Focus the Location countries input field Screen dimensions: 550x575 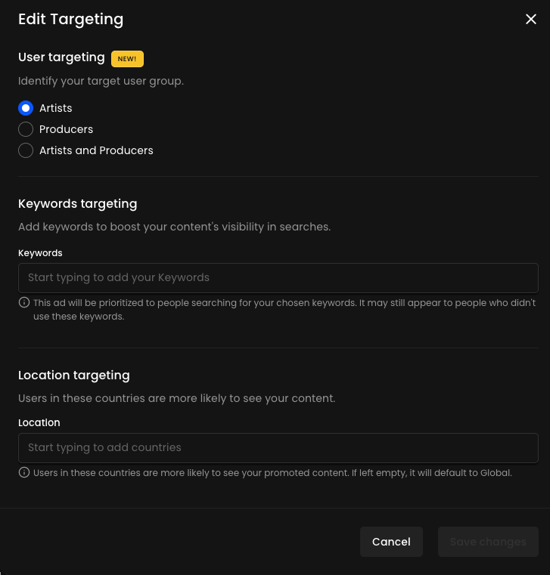[x=278, y=447]
